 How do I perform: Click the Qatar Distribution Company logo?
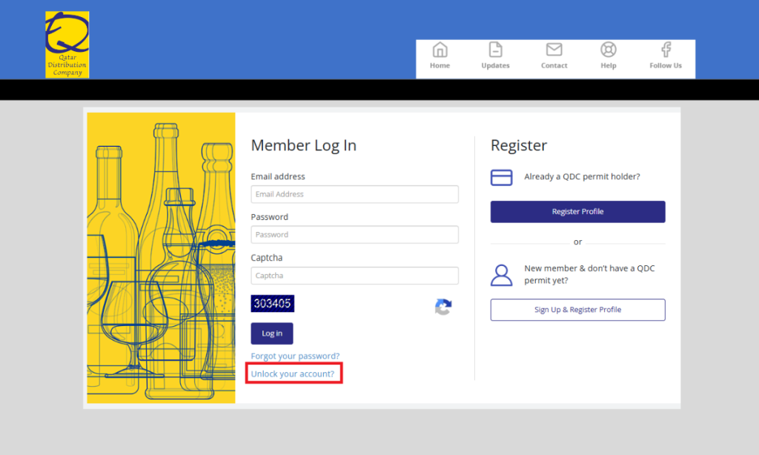[x=67, y=44]
